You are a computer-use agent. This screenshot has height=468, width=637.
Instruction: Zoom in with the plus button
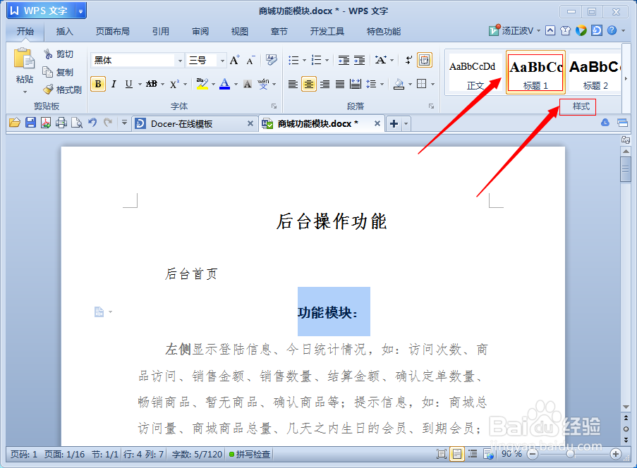[x=615, y=454]
